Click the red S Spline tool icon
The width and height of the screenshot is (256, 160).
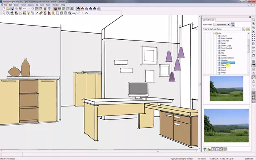coord(45,13)
